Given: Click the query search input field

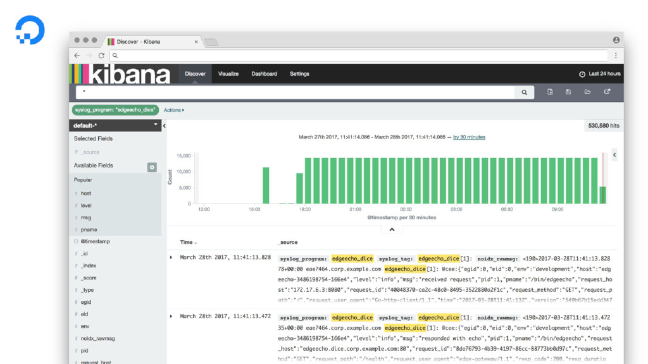Looking at the screenshot, I should point(296,92).
